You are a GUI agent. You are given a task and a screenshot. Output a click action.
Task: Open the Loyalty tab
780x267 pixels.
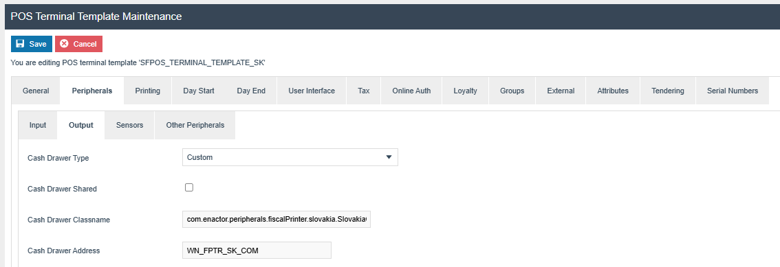tap(465, 91)
